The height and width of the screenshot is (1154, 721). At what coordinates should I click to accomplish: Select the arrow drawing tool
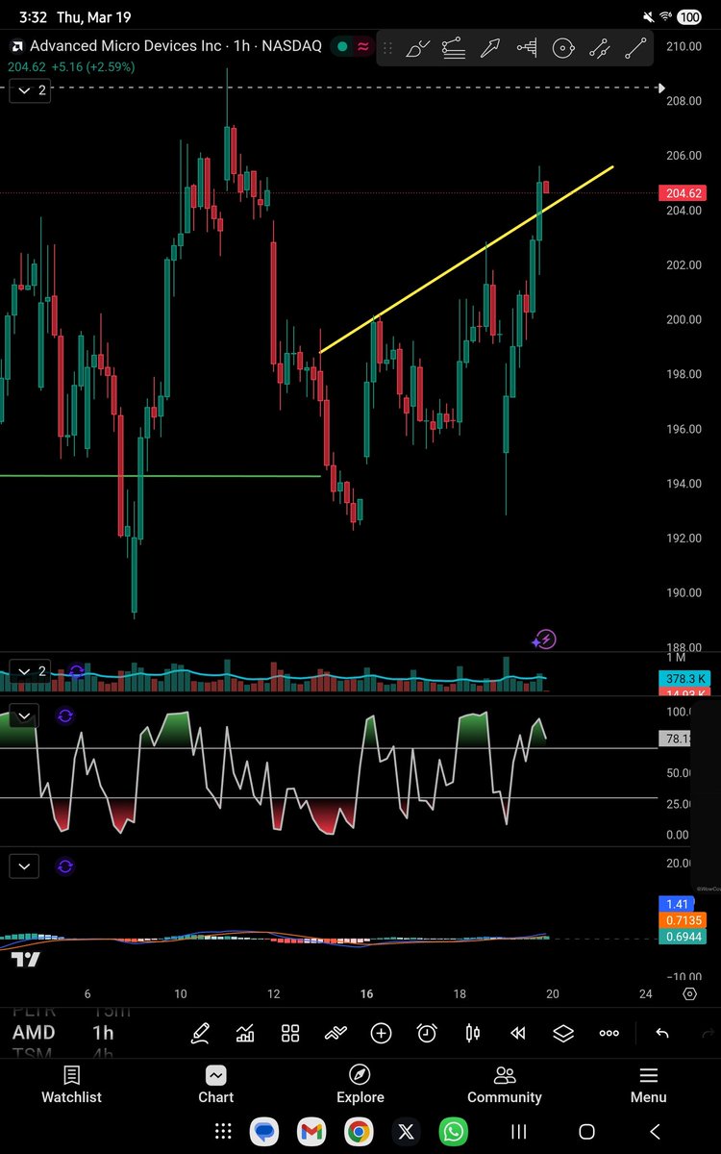tap(490, 47)
